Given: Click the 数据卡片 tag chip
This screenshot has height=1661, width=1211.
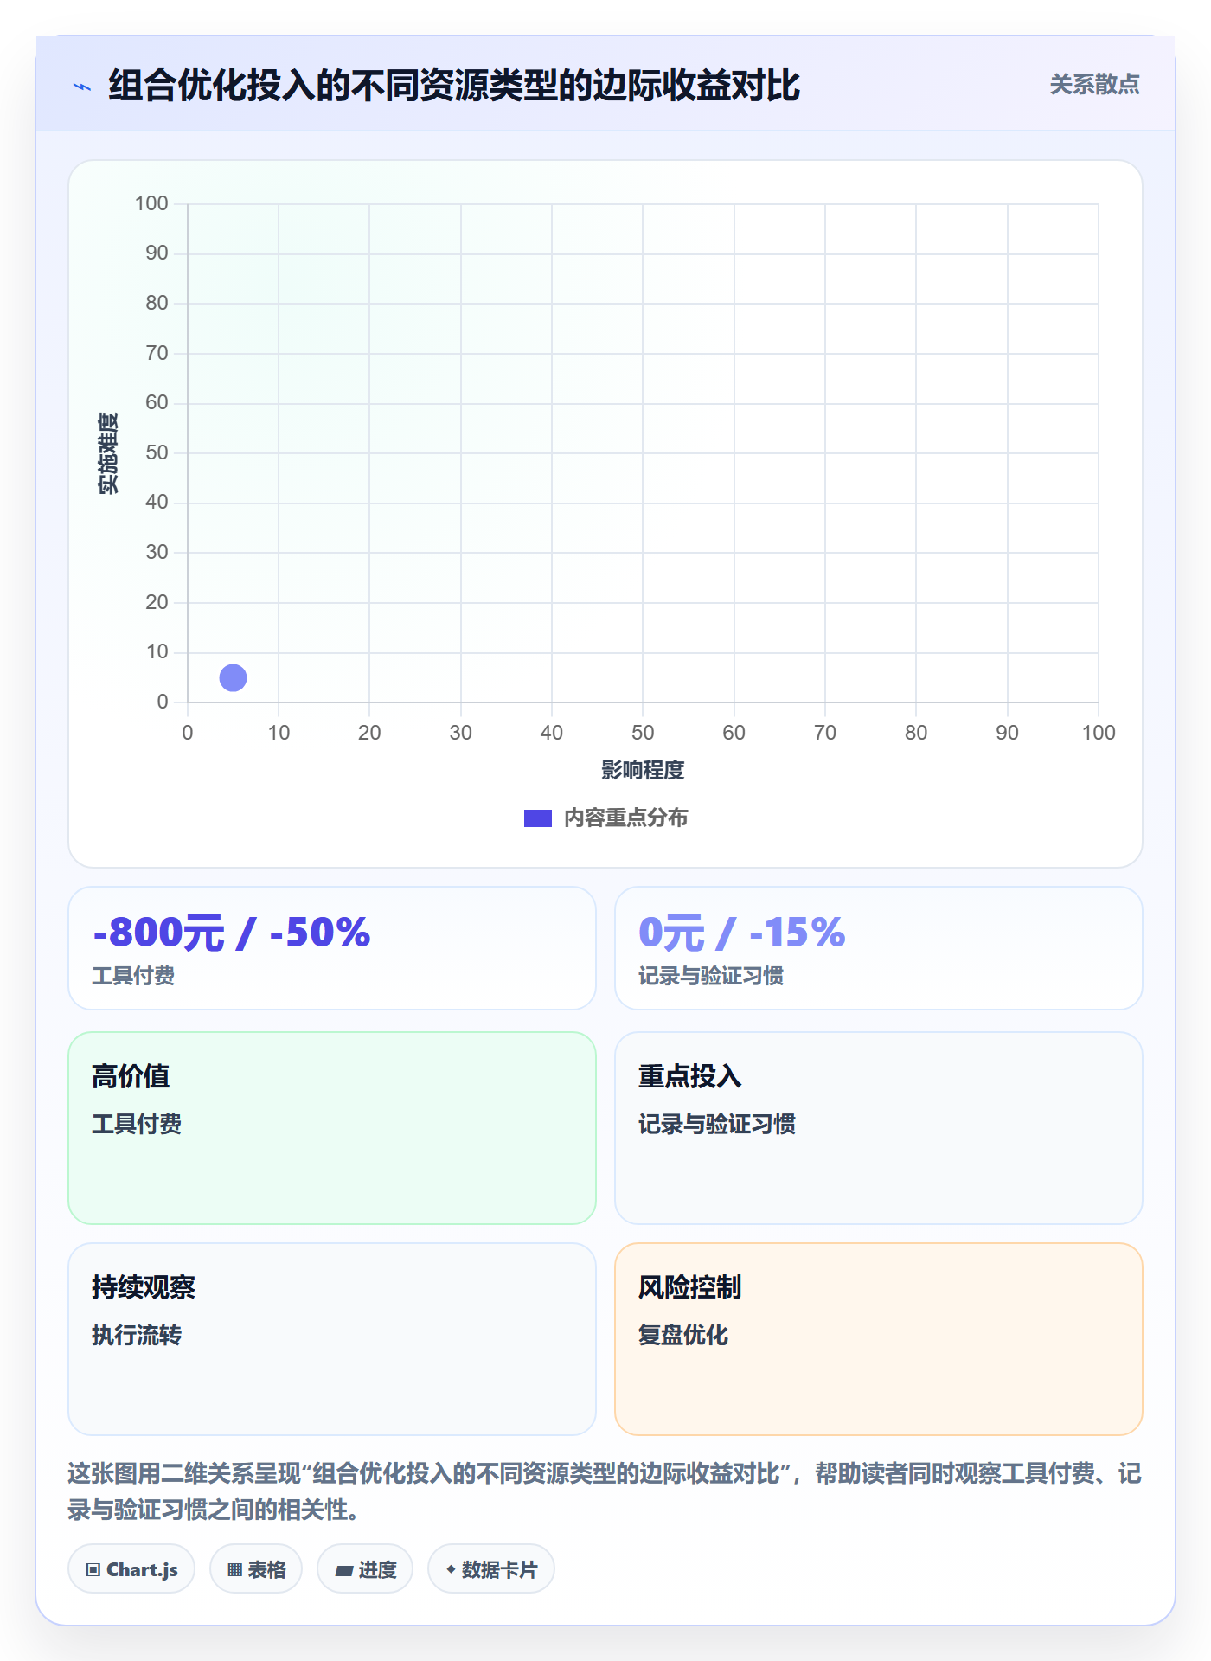Looking at the screenshot, I should point(491,1569).
